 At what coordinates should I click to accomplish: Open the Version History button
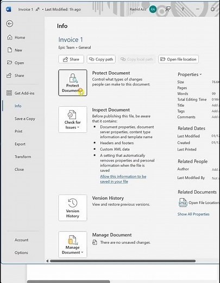click(x=73, y=208)
